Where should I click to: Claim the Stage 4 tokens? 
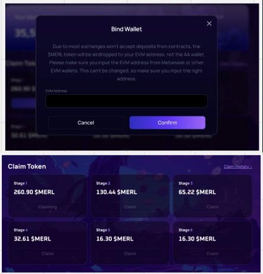(x=47, y=253)
